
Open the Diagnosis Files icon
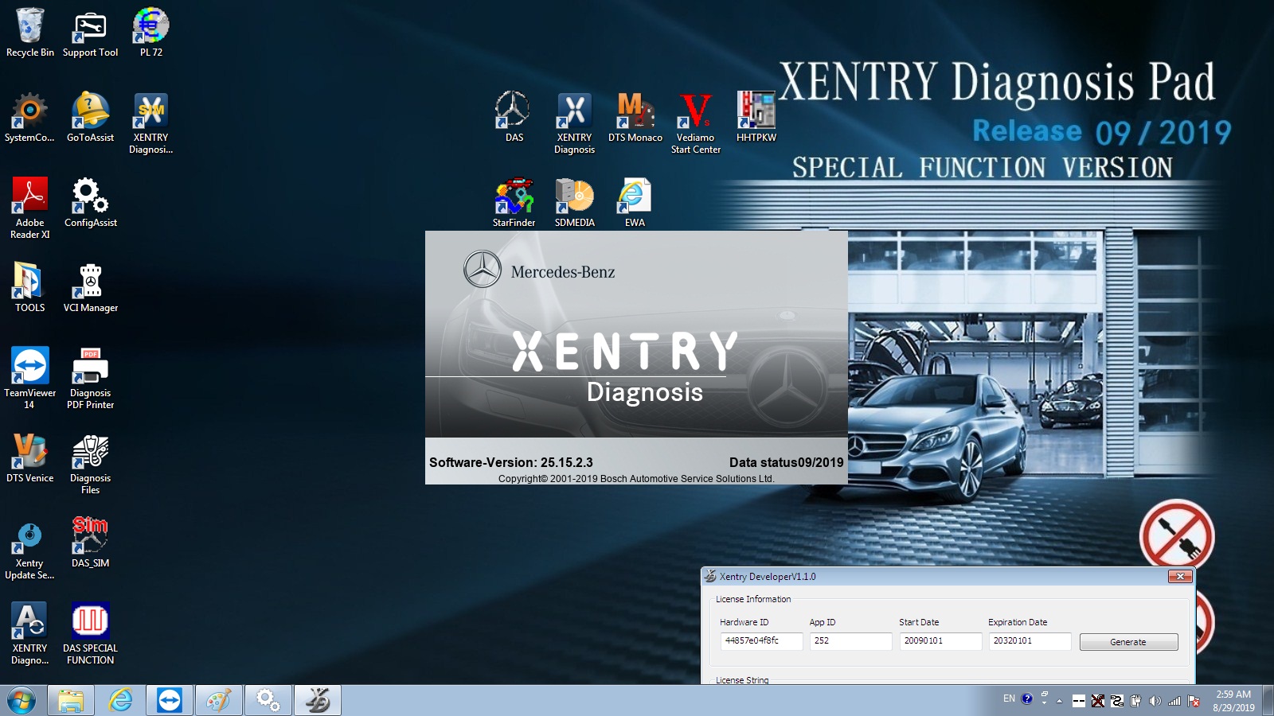tap(90, 464)
